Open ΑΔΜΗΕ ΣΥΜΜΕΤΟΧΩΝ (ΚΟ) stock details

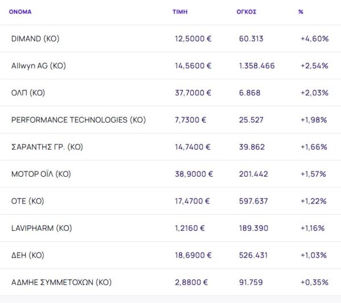coord(61,283)
